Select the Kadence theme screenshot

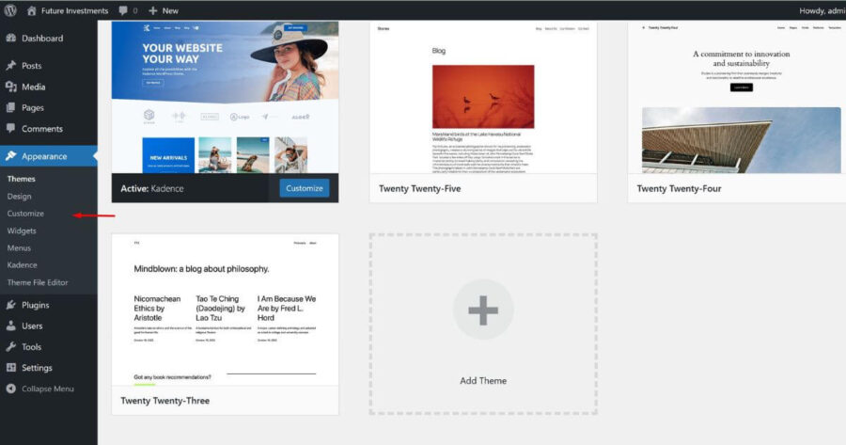[225, 97]
